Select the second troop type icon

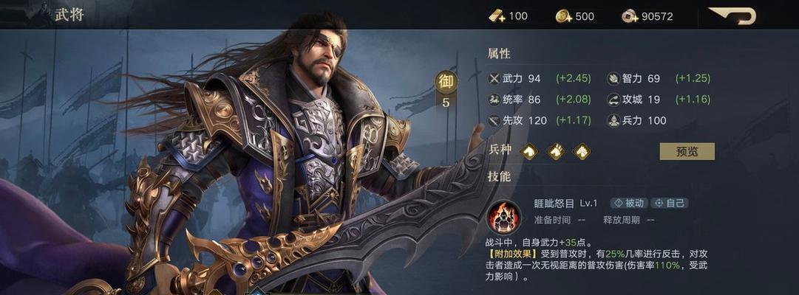click(556, 151)
